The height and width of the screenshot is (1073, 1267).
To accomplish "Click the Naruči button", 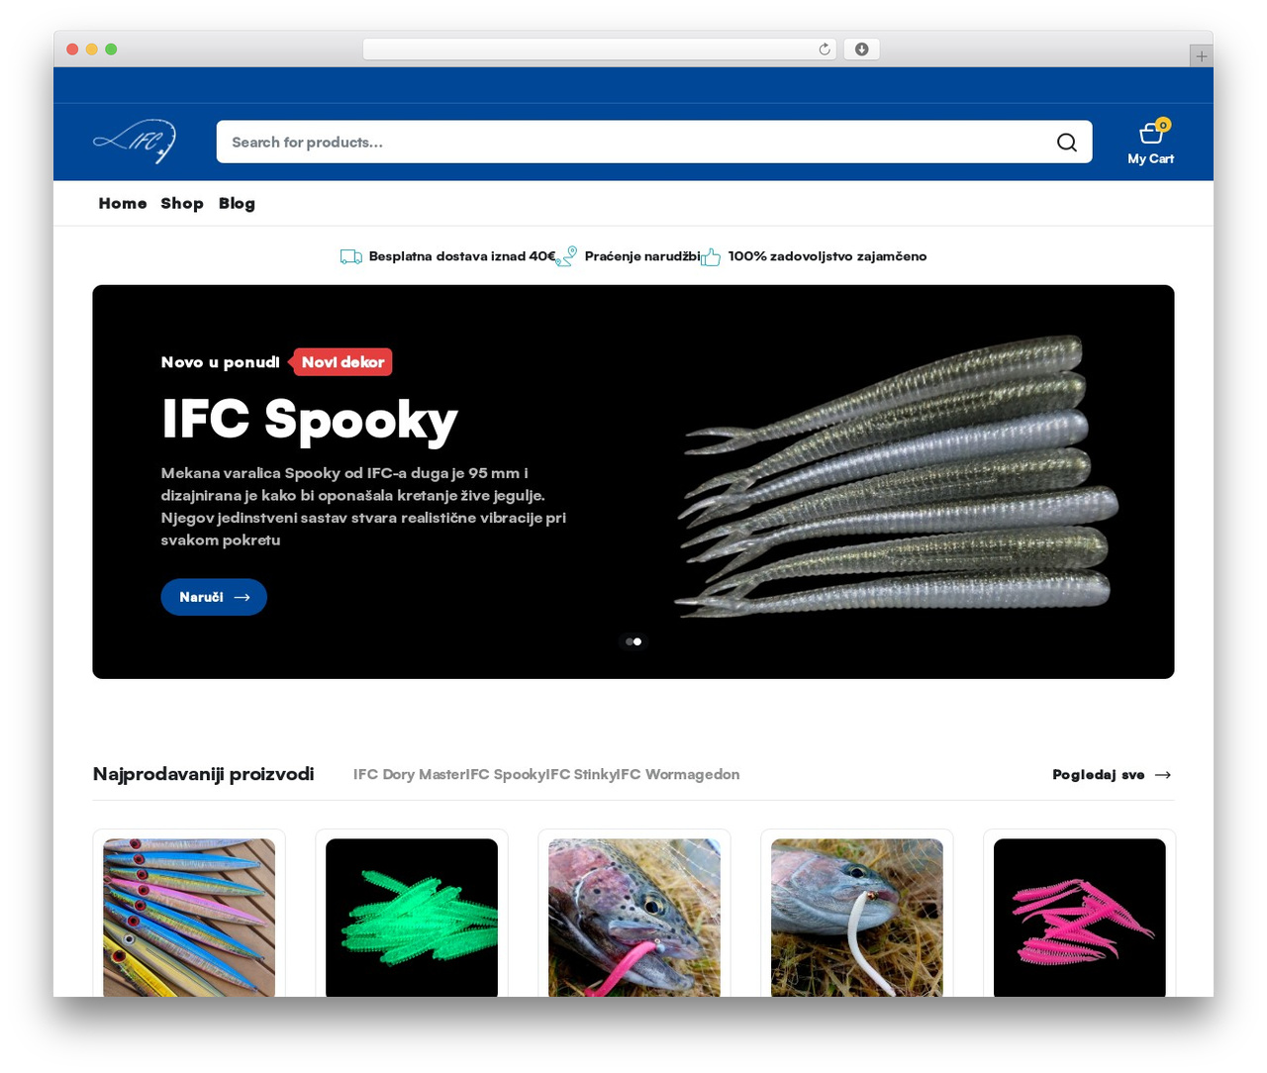I will (214, 597).
